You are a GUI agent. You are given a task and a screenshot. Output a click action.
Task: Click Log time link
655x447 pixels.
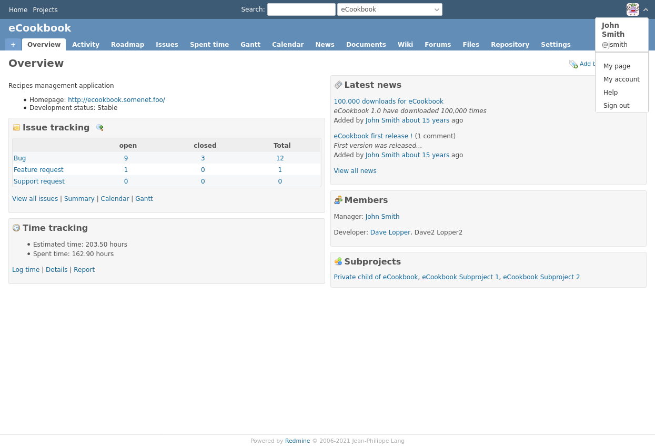pos(26,270)
